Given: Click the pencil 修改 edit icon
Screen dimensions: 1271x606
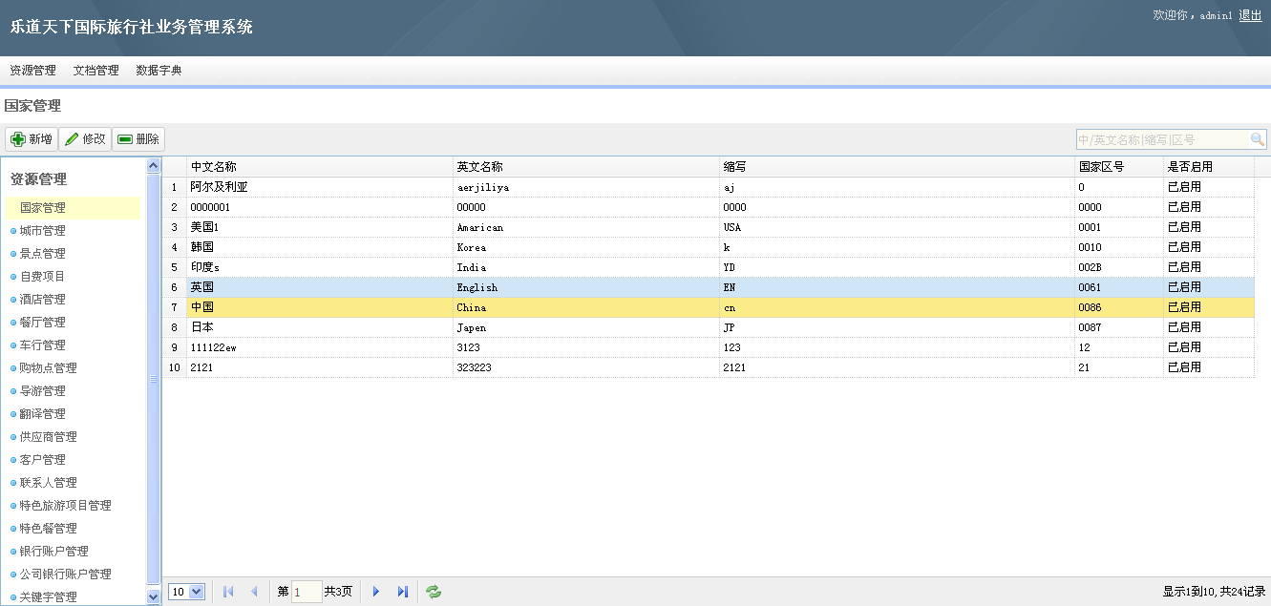Looking at the screenshot, I should pos(72,139).
